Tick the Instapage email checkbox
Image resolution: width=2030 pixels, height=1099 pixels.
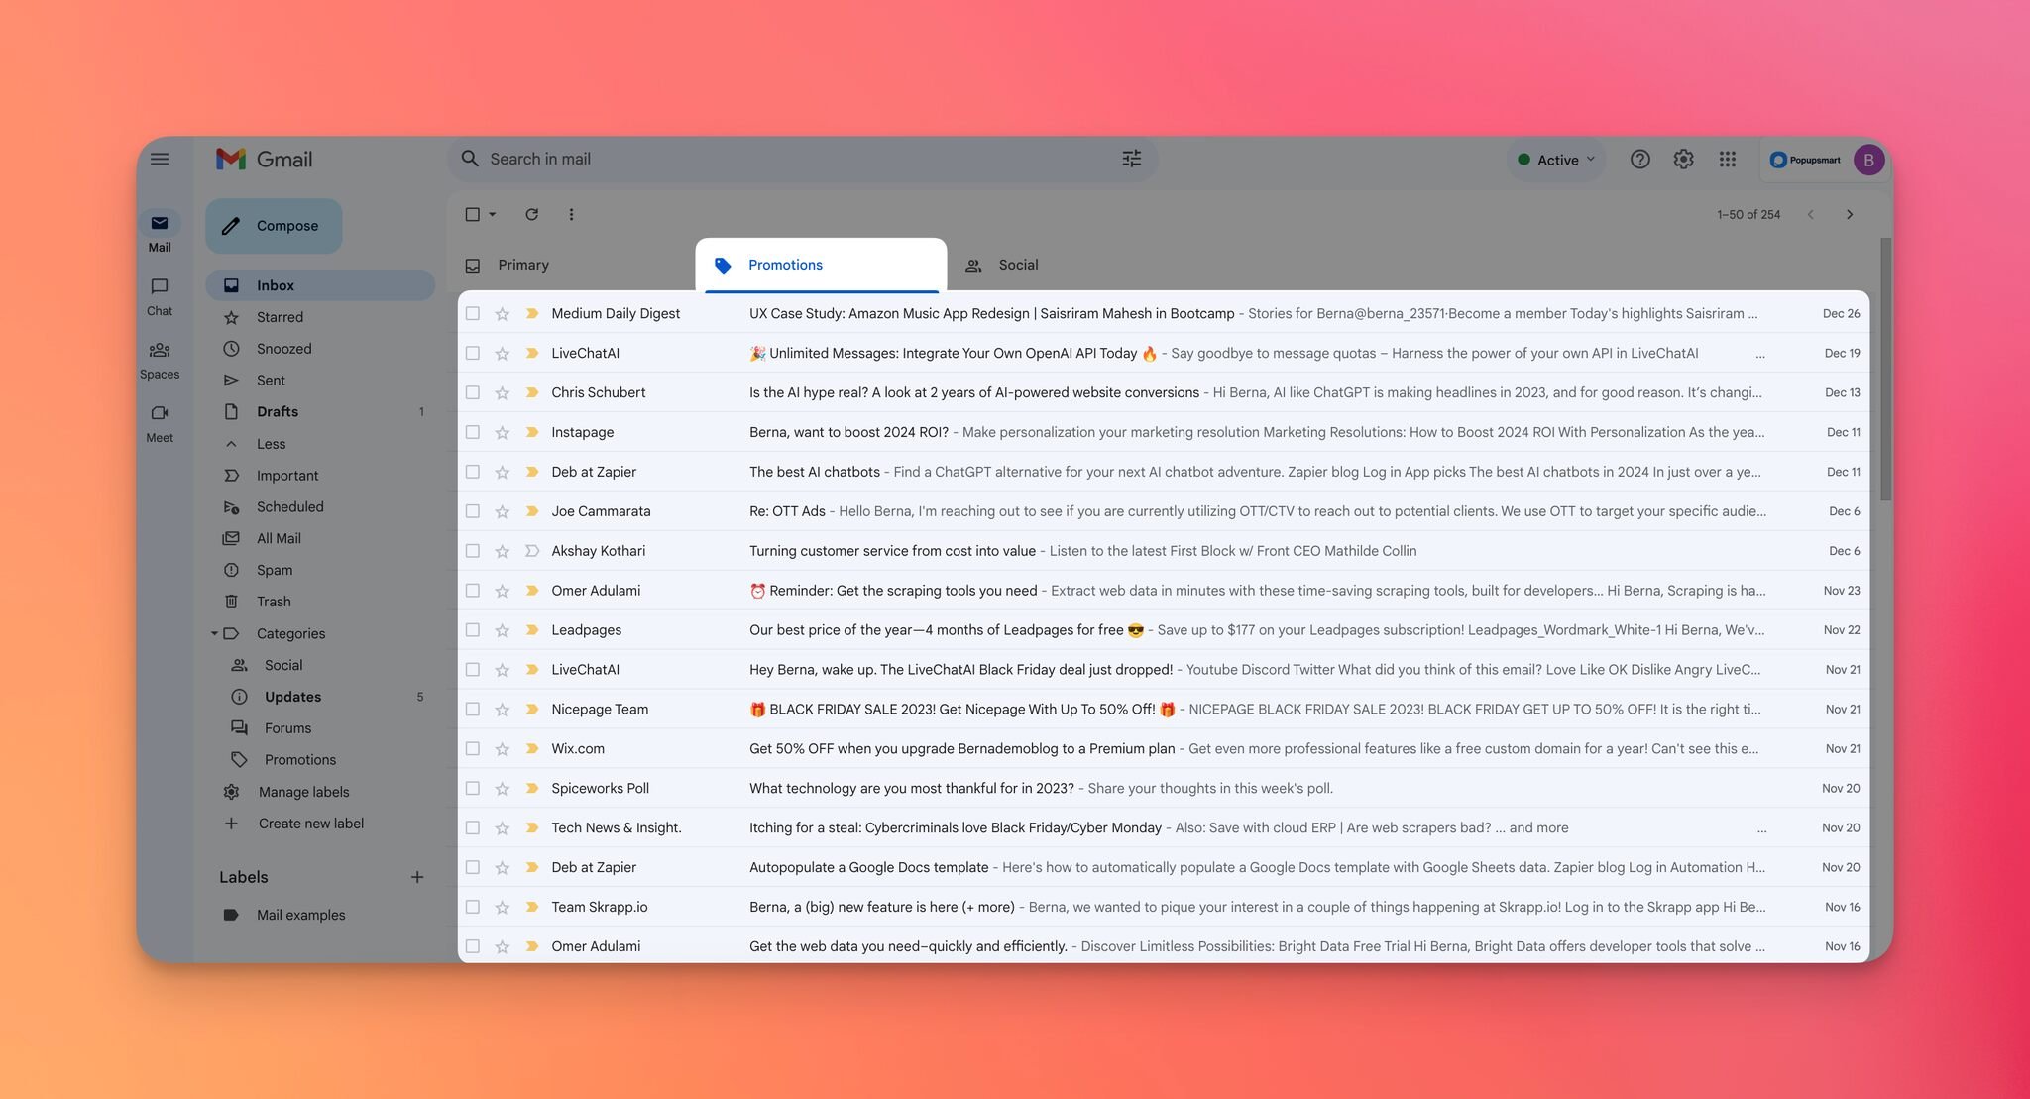(x=473, y=432)
